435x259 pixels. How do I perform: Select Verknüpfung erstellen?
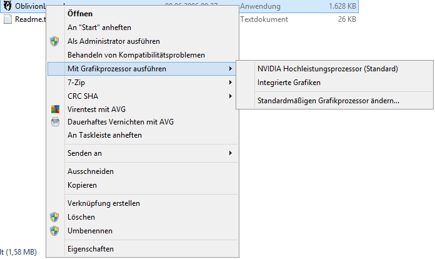142,203
